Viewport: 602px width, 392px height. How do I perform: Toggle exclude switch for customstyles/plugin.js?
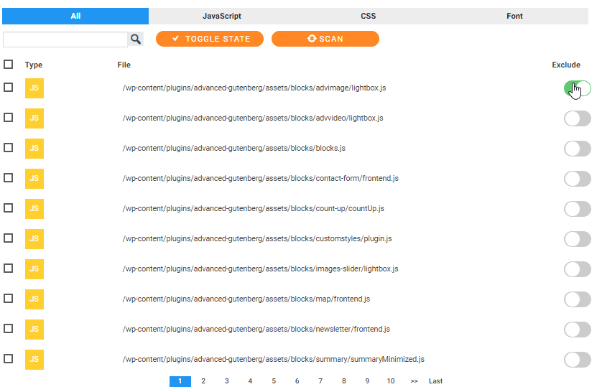(577, 239)
